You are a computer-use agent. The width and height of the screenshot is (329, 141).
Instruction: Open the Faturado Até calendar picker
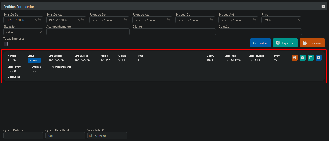coord(168,20)
